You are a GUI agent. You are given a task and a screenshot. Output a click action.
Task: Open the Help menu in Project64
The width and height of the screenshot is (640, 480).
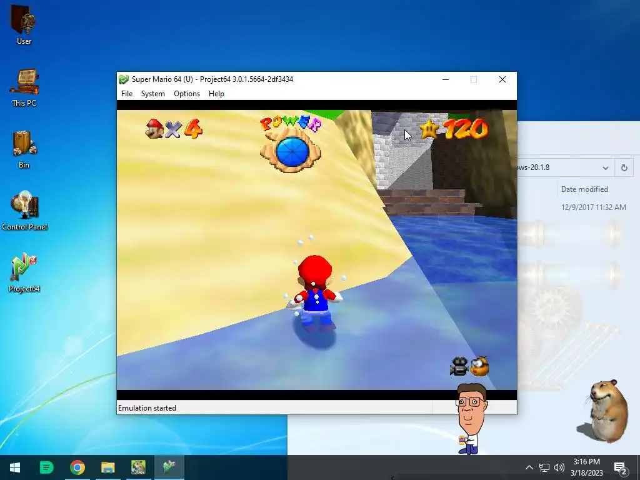pos(216,94)
